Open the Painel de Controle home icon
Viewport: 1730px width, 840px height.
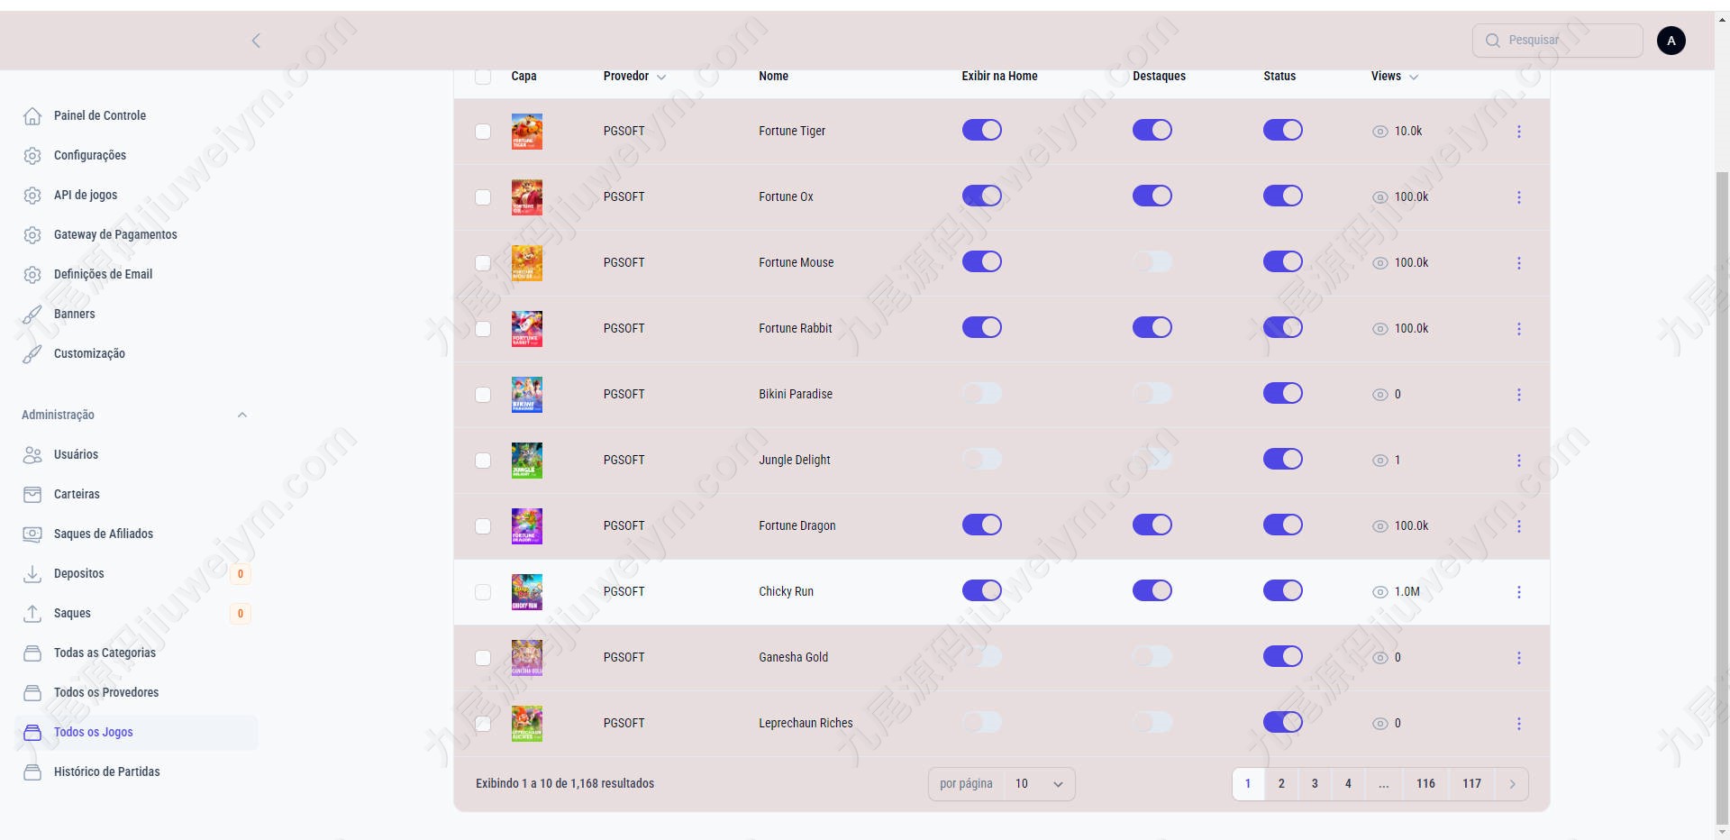pos(32,116)
